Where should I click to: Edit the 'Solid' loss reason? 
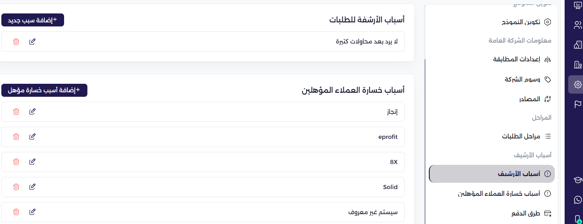(32, 187)
